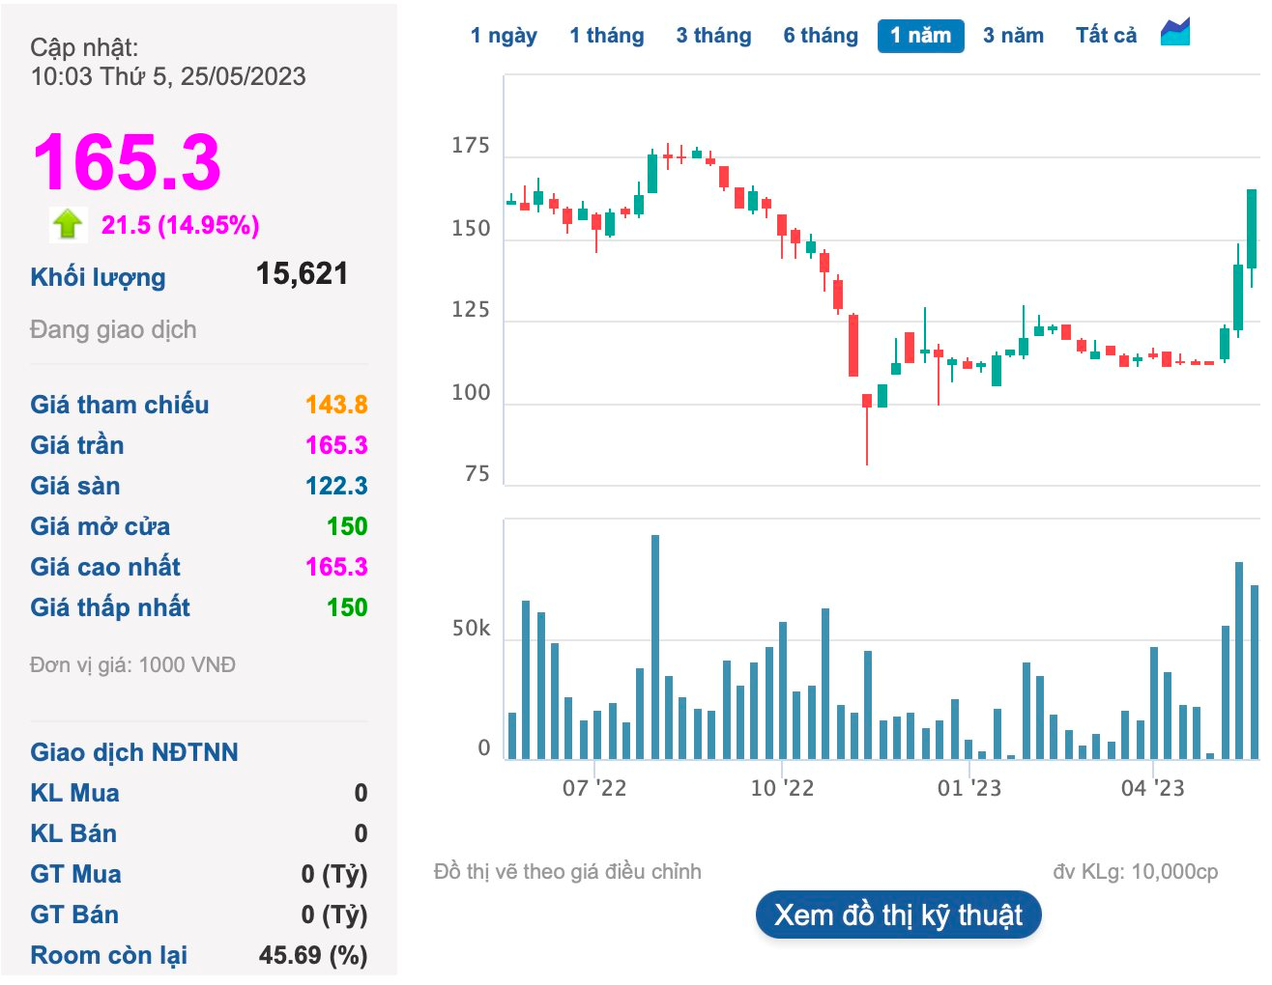Viewport: 1272px width, 985px height.
Task: Select the '1 ngày' time range tab
Action: (504, 36)
